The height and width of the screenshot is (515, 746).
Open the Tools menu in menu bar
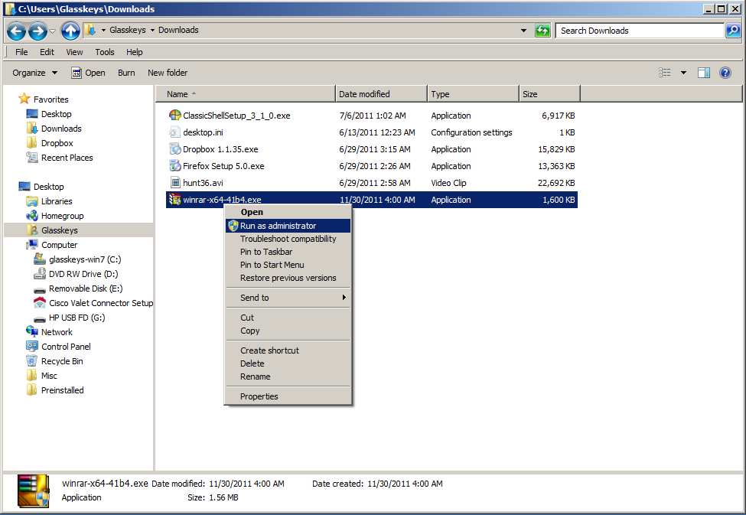(x=105, y=52)
